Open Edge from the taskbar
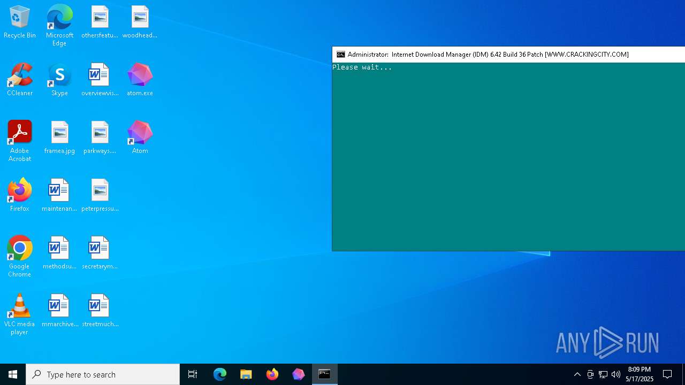The width and height of the screenshot is (685, 385). click(220, 374)
